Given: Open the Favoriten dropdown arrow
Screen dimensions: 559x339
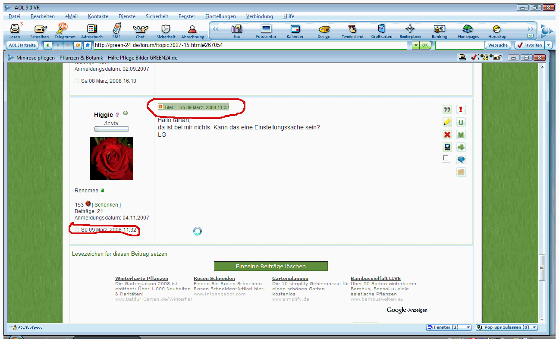Looking at the screenshot, I should click(x=548, y=45).
